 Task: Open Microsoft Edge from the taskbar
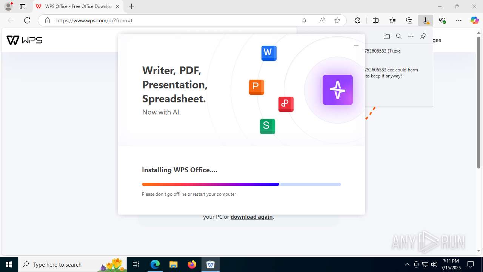point(155,264)
